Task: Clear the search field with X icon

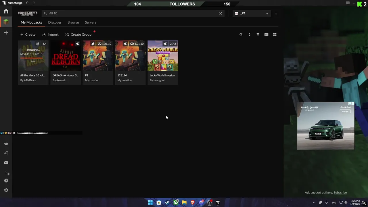Action: coord(221,13)
